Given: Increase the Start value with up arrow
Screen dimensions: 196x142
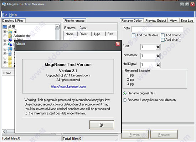Looking at the screenshot, I should pos(158,46).
